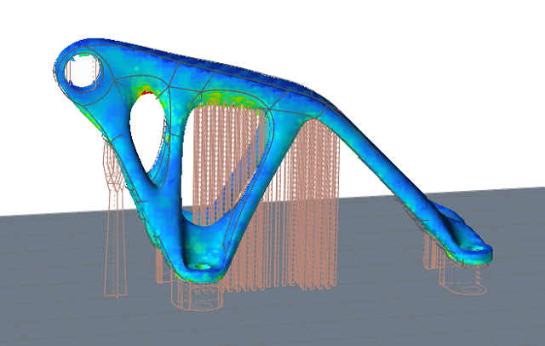Click the cylindrical support beneath the lower-left mount

198,296
